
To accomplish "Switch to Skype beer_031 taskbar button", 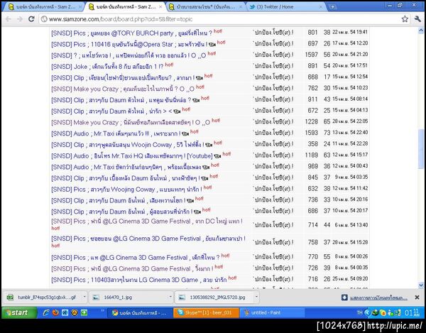I will coord(207,313).
